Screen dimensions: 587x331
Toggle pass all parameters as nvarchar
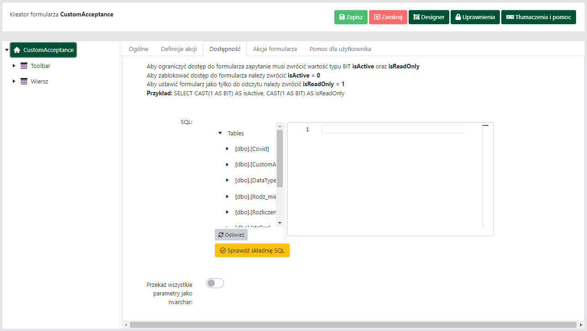(215, 284)
